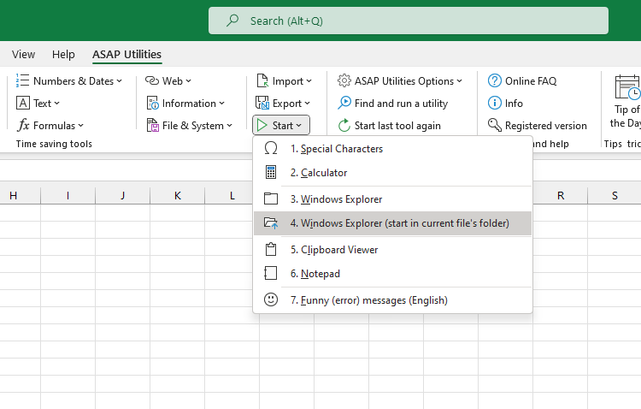Click the Information sheet icon
The image size is (641, 409).
(x=152, y=104)
